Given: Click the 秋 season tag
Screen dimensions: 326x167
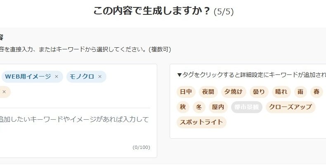Looking at the screenshot, I should pyautogui.click(x=183, y=107).
